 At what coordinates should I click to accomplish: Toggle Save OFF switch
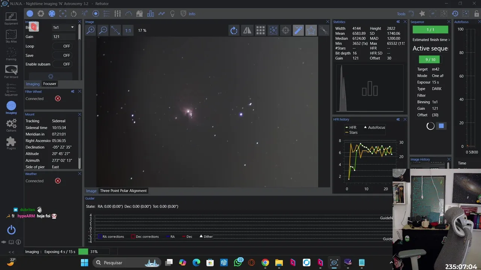click(x=62, y=55)
